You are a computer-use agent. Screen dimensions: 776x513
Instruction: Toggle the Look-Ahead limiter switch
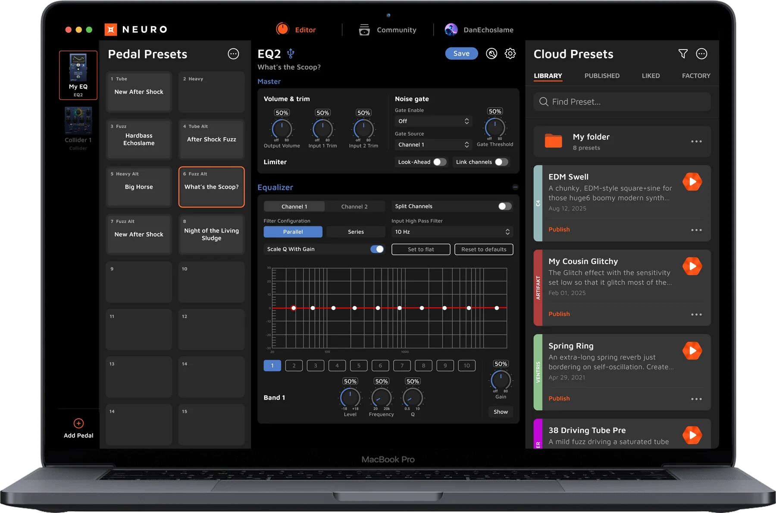[x=439, y=162]
